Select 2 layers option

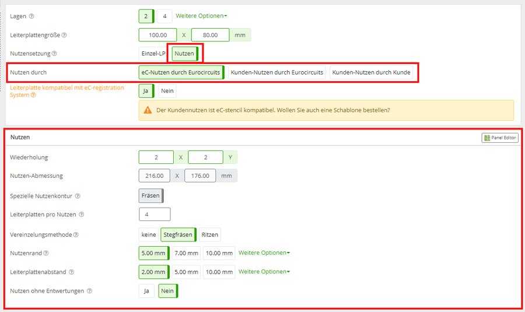coord(146,16)
